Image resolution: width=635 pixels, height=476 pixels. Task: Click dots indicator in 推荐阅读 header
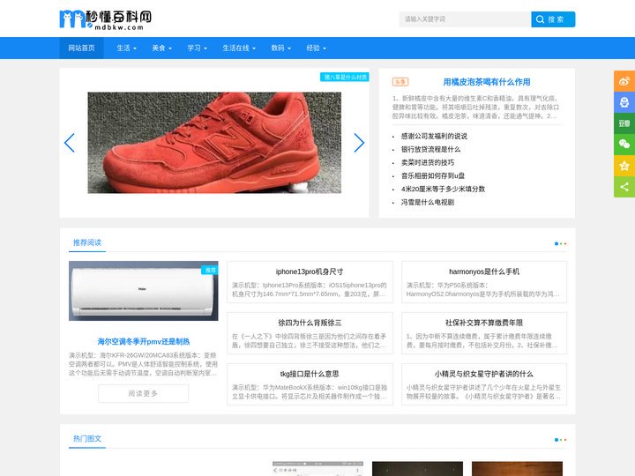[561, 243]
